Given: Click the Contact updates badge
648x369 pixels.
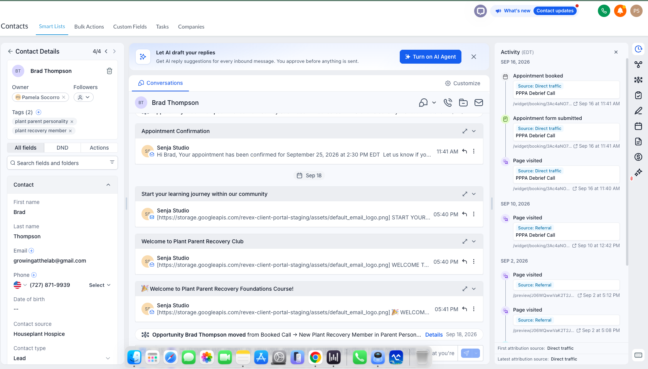Looking at the screenshot, I should pyautogui.click(x=555, y=11).
